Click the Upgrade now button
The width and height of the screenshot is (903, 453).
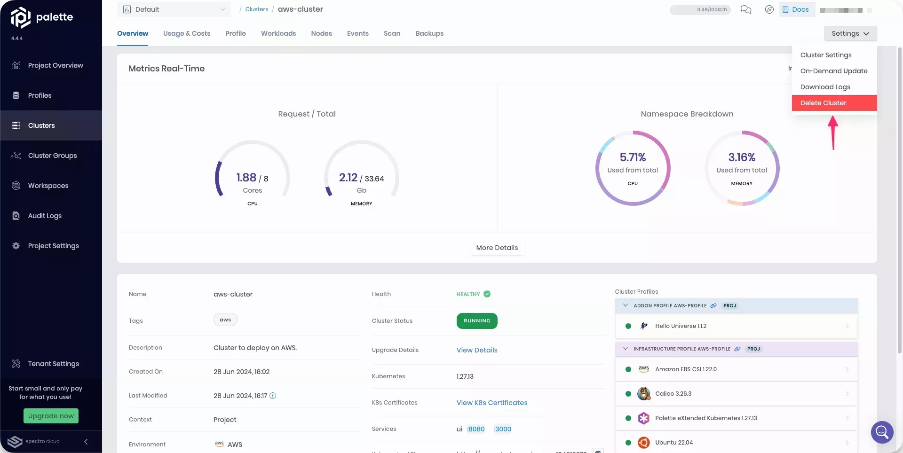click(51, 416)
